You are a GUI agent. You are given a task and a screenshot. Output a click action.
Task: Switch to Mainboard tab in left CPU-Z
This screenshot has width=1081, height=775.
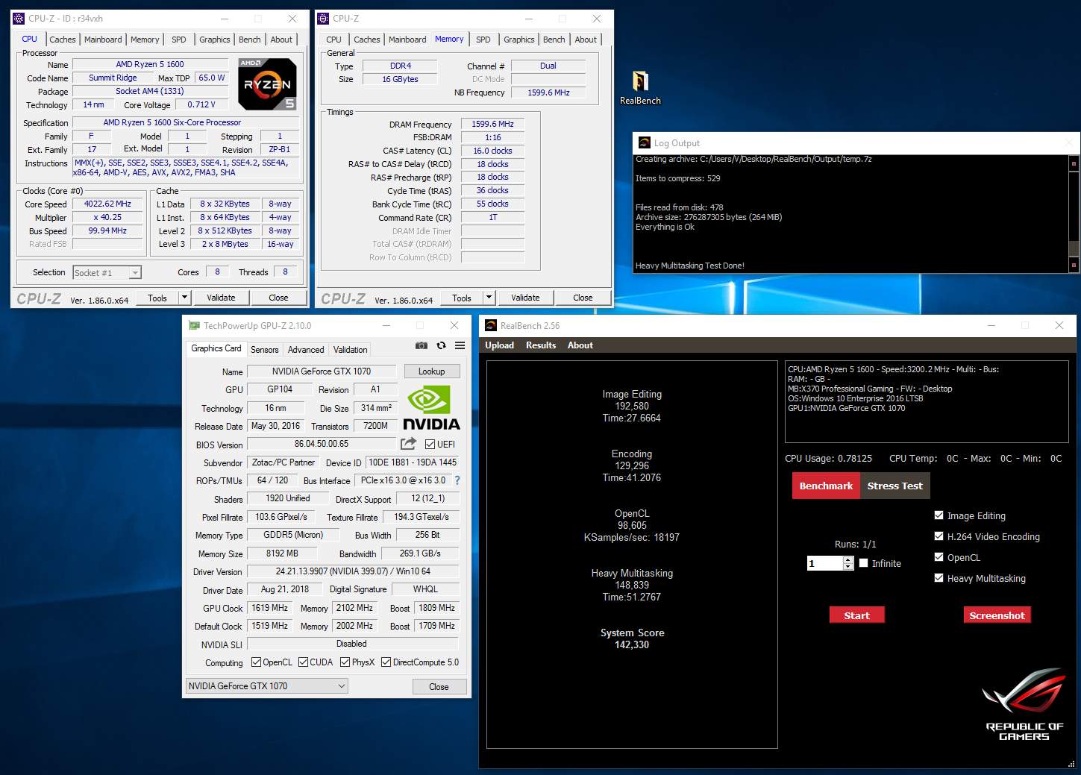tap(103, 40)
